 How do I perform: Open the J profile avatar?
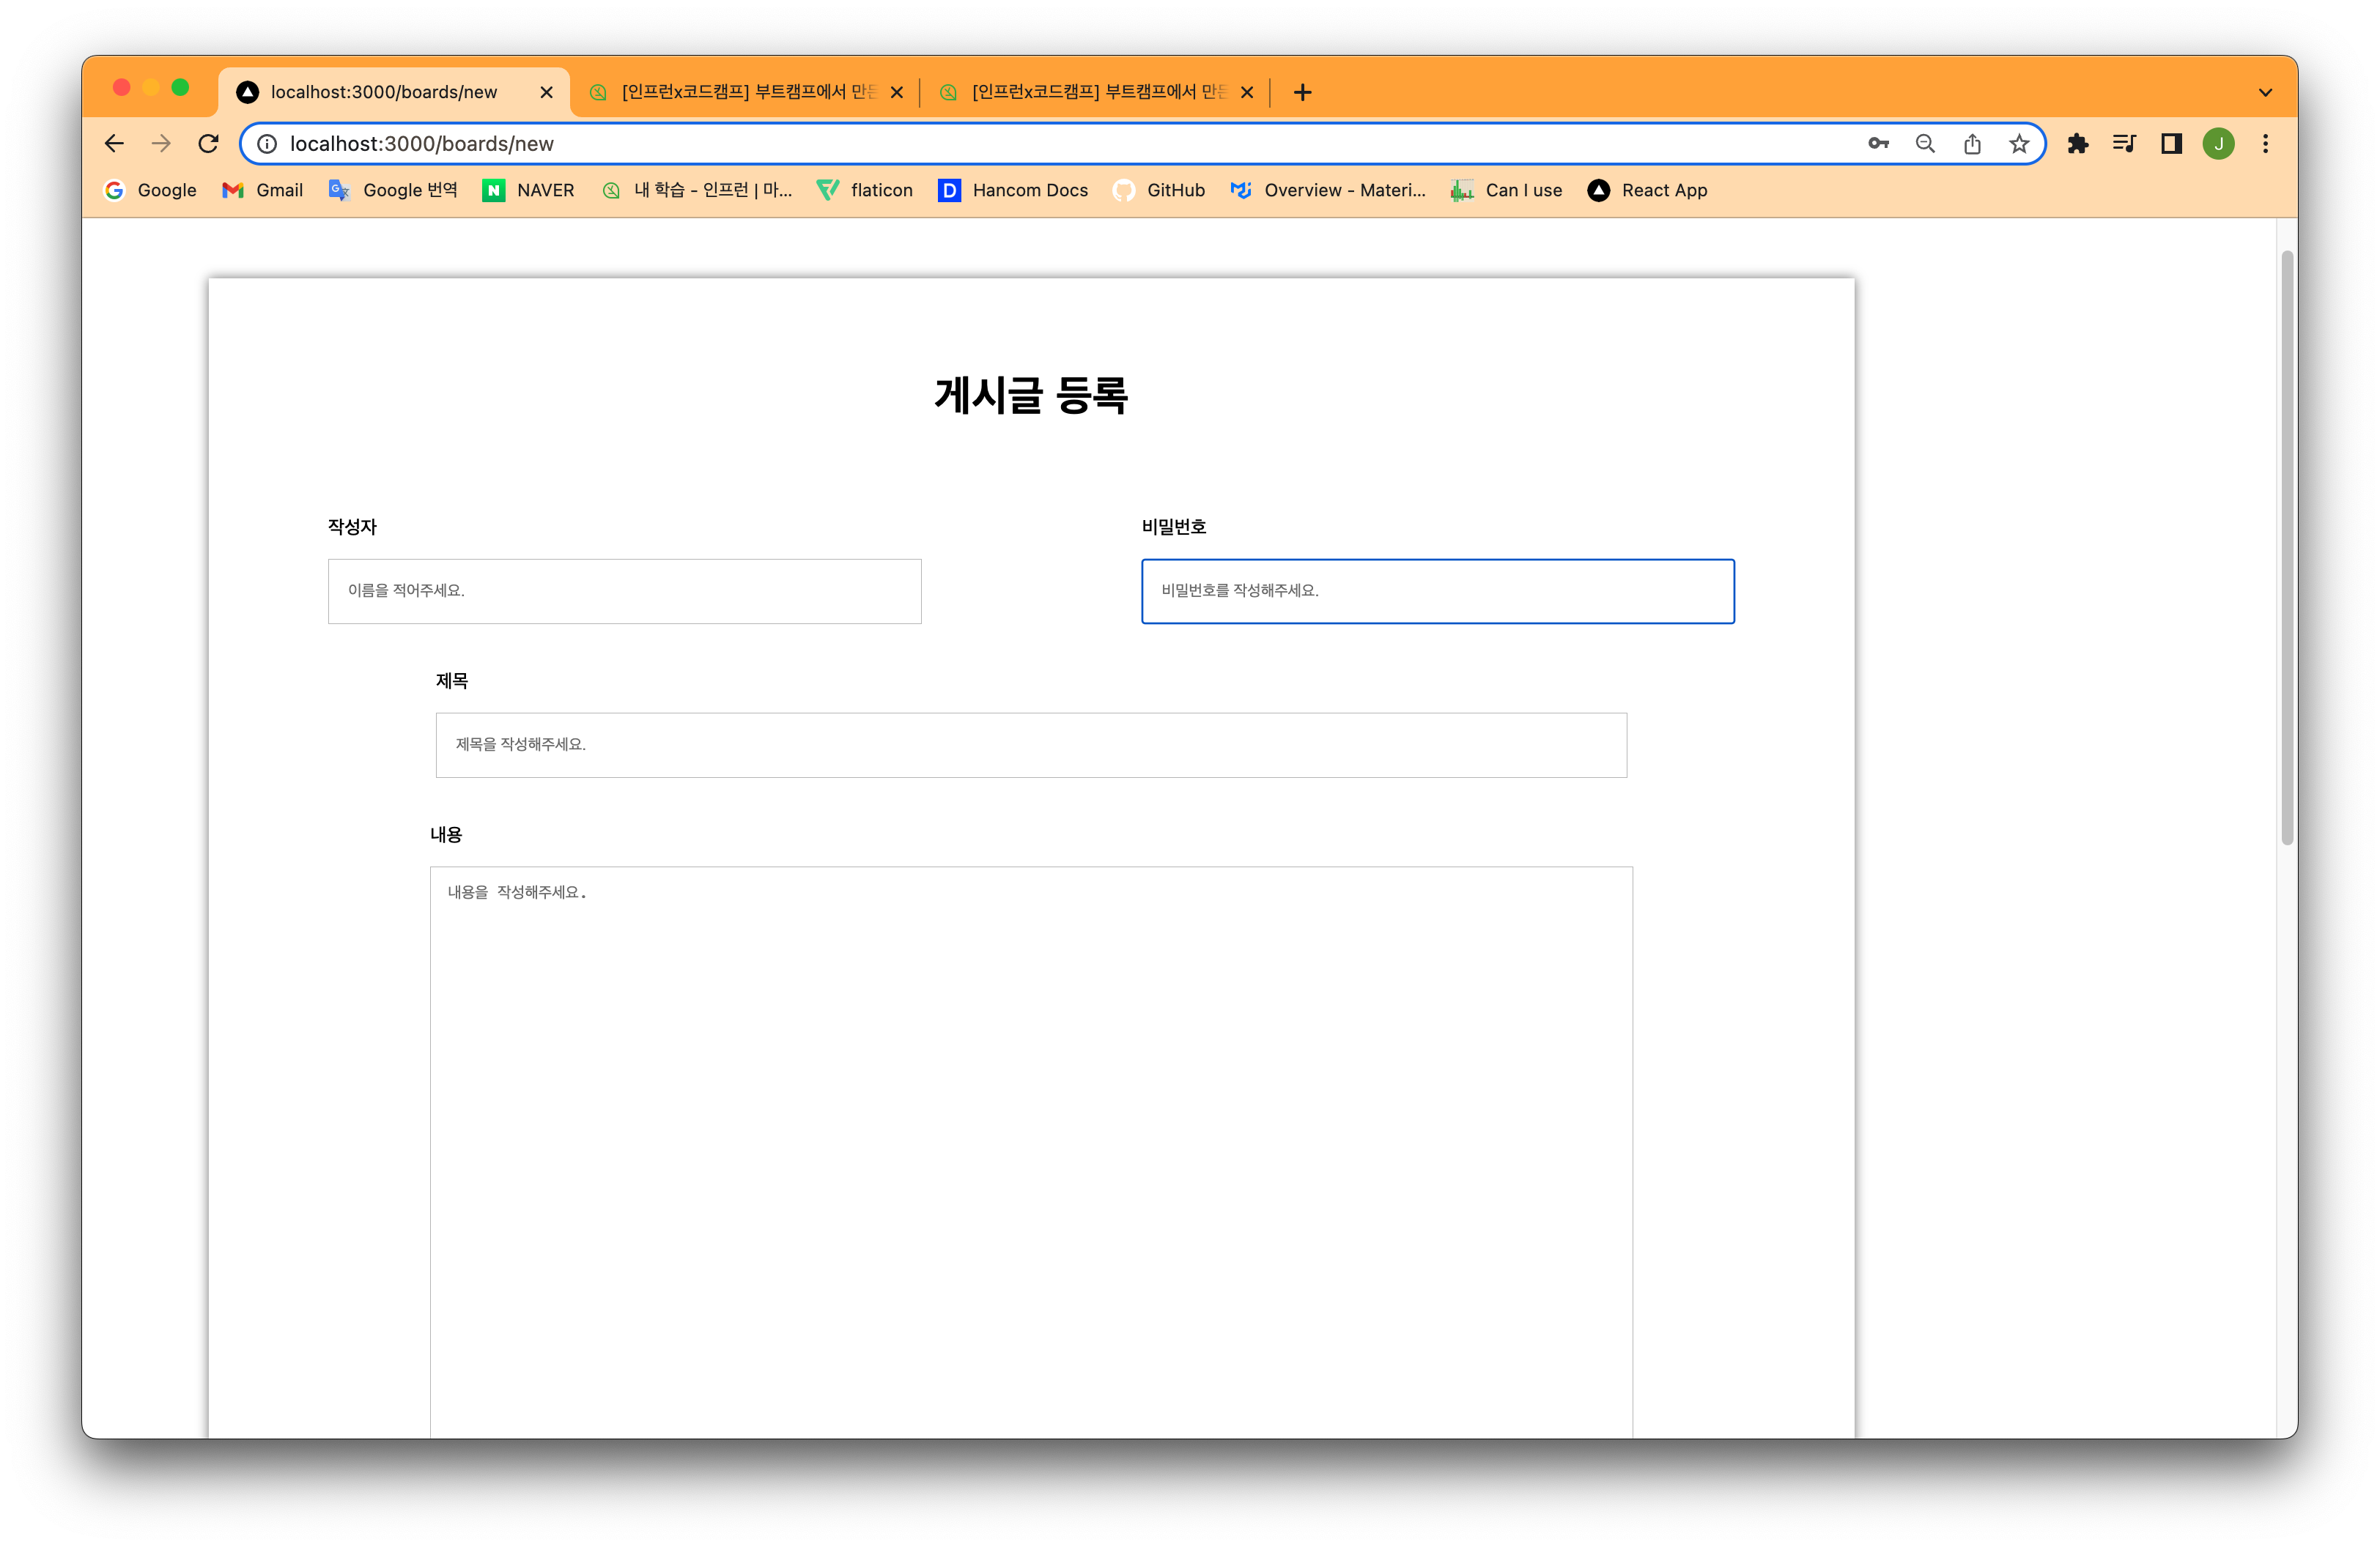tap(2218, 144)
